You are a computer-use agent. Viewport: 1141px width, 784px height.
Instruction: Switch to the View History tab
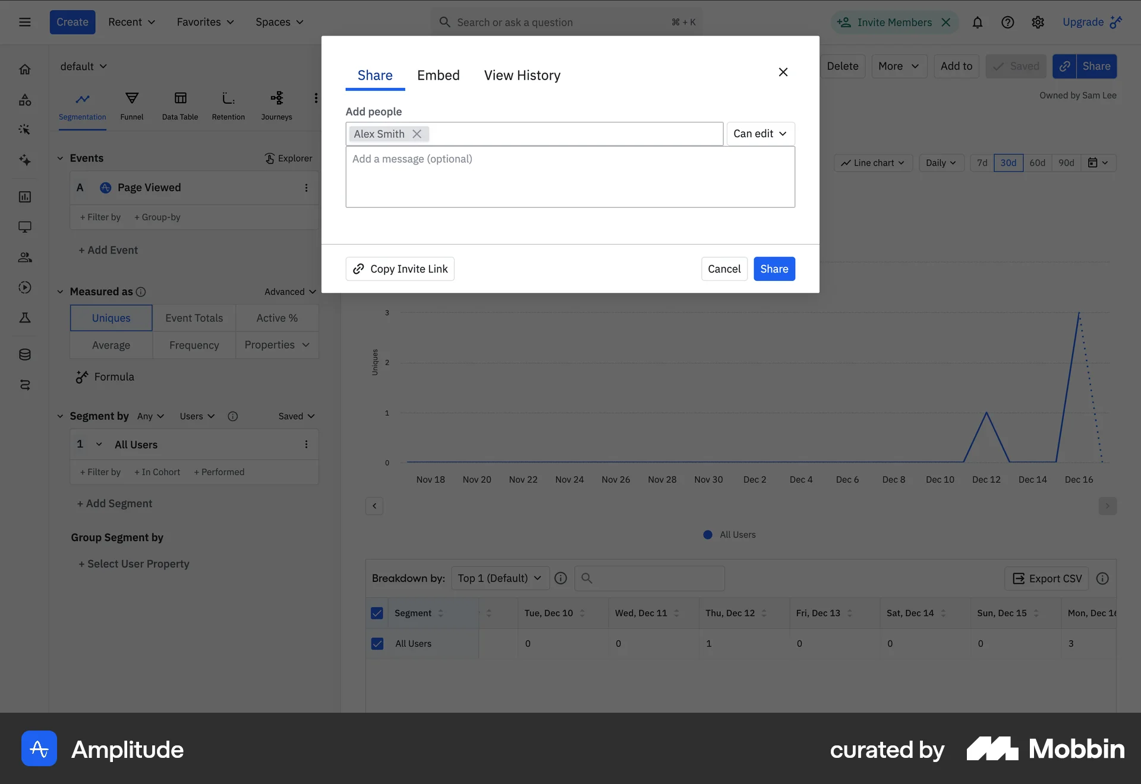tap(522, 75)
